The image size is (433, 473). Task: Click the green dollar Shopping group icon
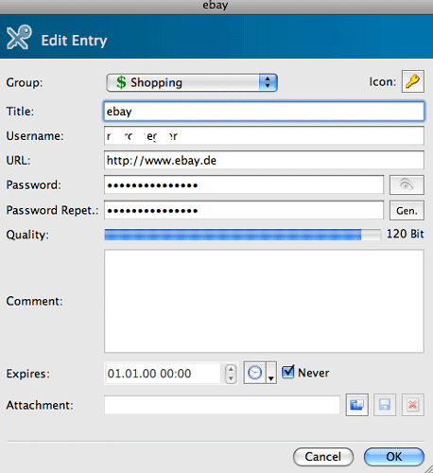coord(121,82)
